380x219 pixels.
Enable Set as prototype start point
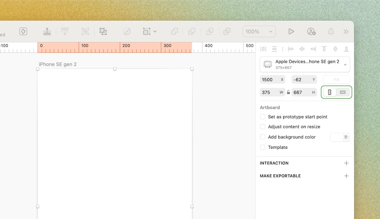tap(263, 117)
